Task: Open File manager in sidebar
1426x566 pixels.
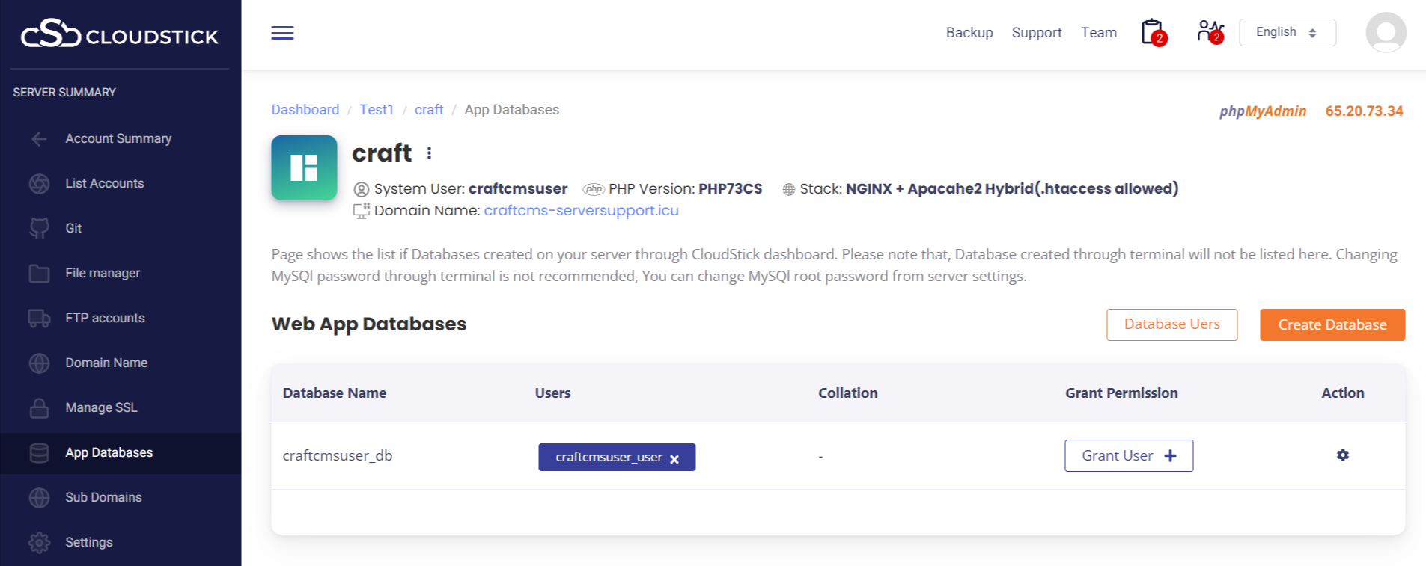Action: coord(103,273)
